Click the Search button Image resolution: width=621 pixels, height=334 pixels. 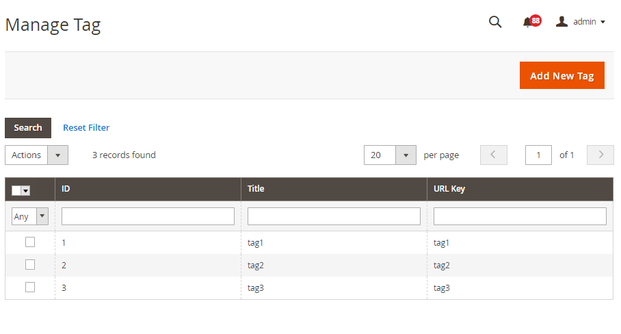coord(28,127)
